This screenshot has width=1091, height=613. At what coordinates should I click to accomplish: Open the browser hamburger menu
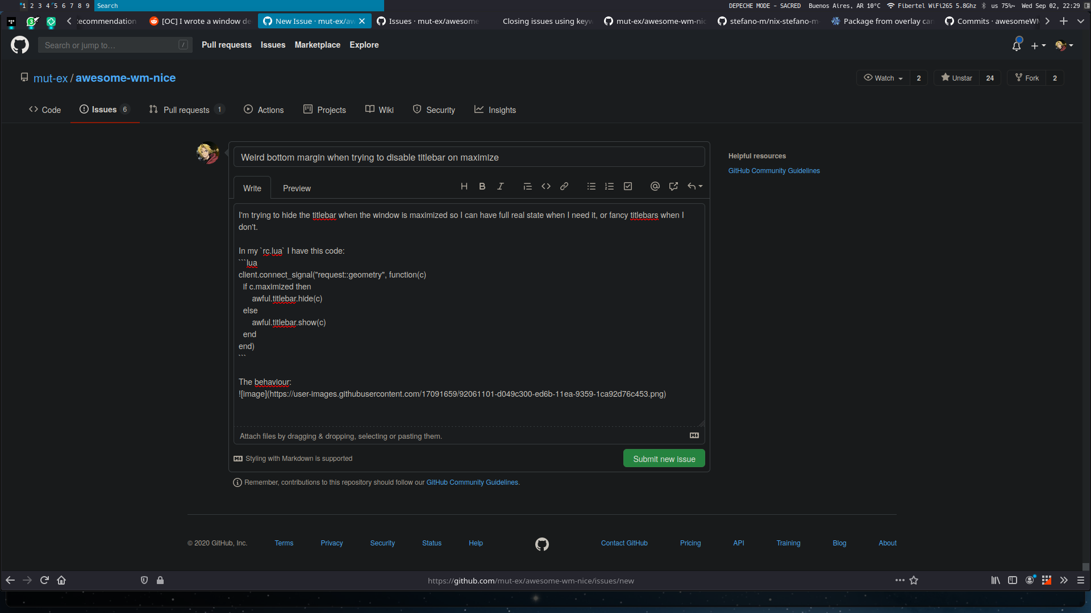click(x=1081, y=580)
